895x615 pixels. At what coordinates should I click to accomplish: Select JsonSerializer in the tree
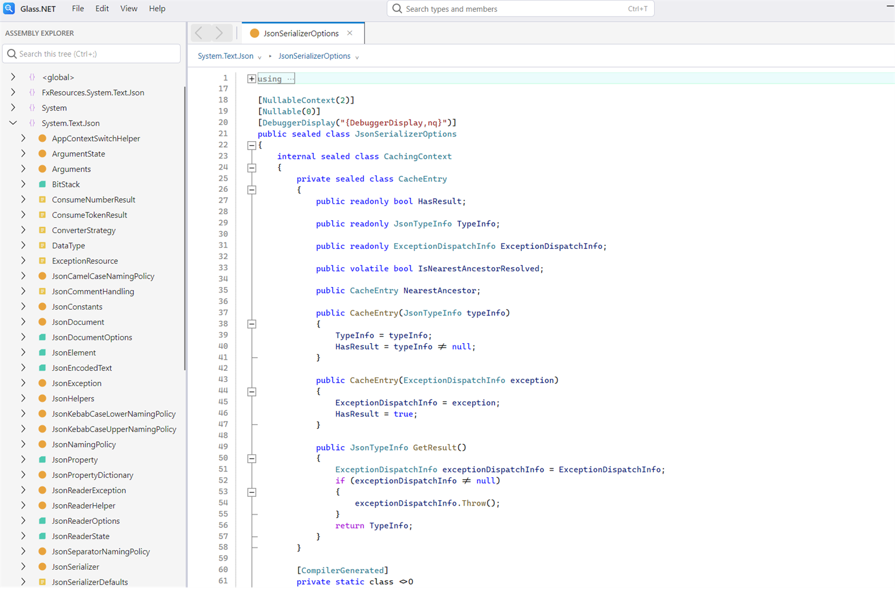[x=75, y=567]
